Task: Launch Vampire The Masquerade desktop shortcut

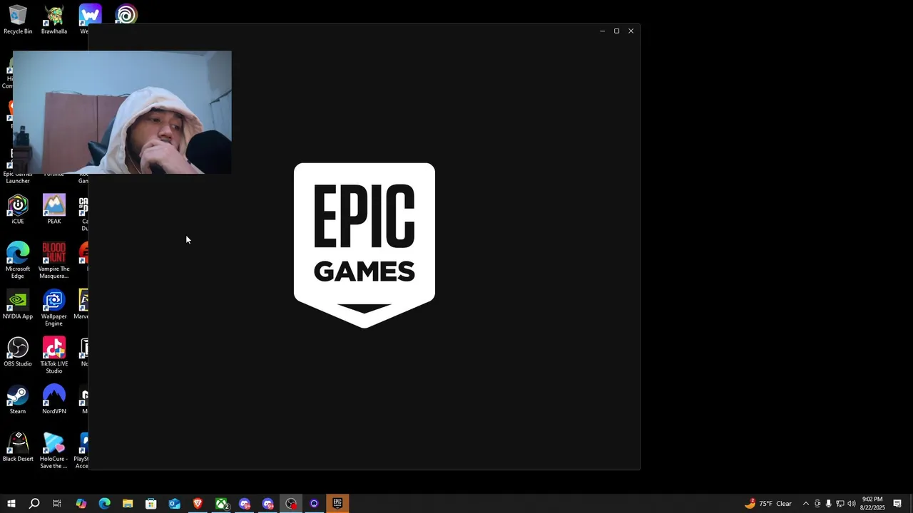Action: (54, 260)
